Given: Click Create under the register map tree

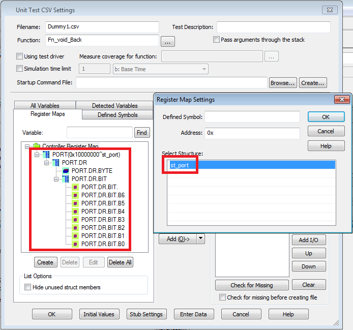Looking at the screenshot, I should pyautogui.click(x=45, y=262).
